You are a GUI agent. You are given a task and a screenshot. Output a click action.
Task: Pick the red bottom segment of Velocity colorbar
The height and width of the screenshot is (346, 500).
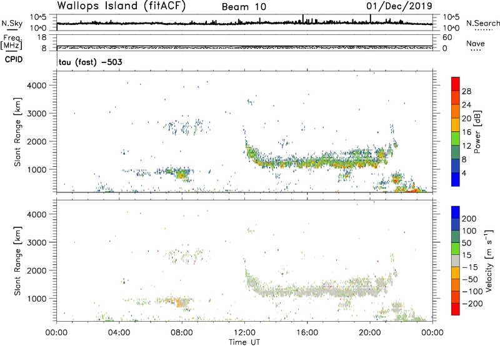[x=456, y=309]
